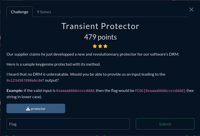
Task: Focus the Flag input field
Action: coord(68,124)
